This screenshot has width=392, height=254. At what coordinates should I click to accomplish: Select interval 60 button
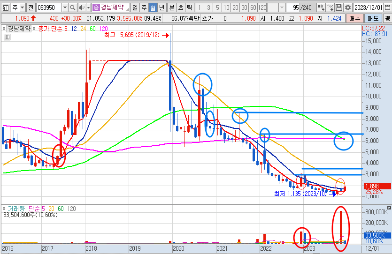coord(253,8)
